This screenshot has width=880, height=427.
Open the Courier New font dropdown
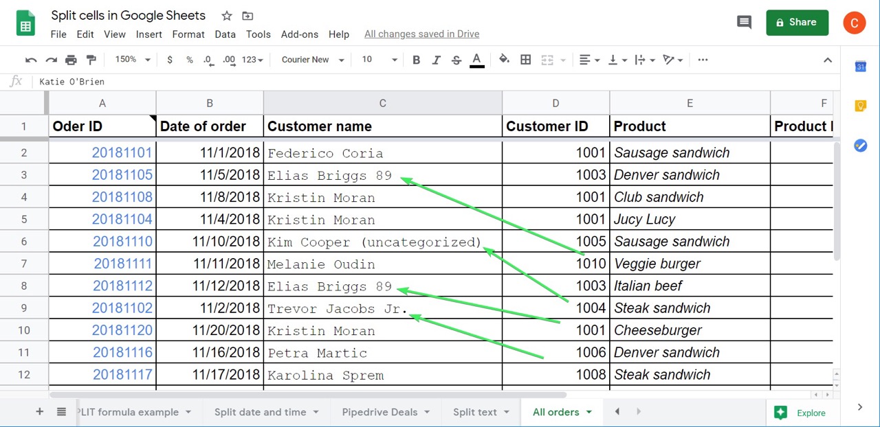[313, 60]
